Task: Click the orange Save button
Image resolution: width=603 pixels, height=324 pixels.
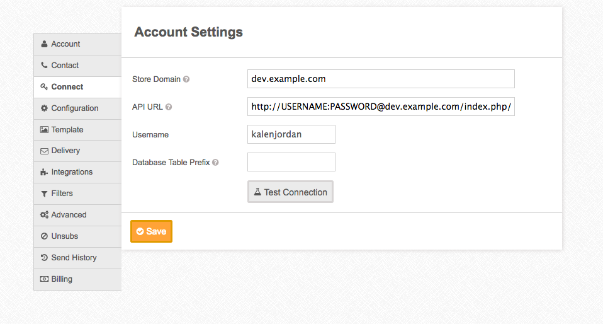Action: (151, 231)
